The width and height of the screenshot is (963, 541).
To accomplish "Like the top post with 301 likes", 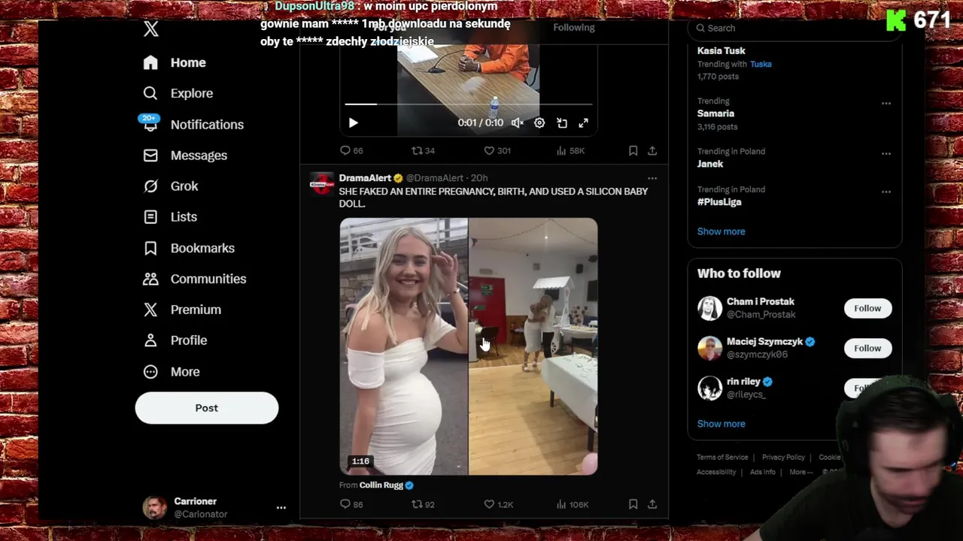I will (497, 150).
